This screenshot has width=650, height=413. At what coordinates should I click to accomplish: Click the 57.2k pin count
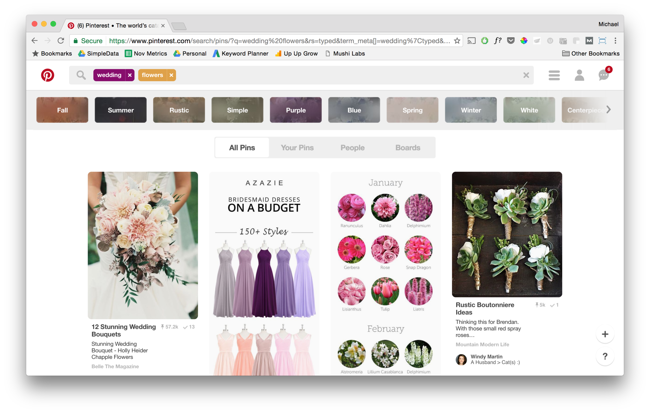[170, 327]
